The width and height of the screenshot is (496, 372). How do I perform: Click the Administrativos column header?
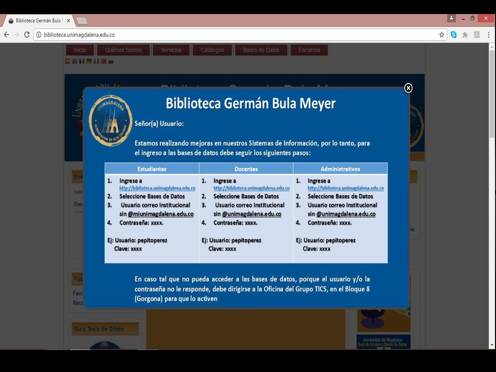click(x=341, y=169)
